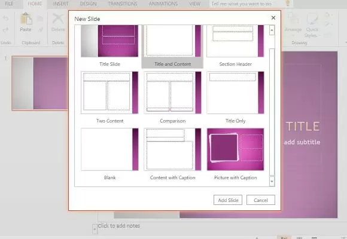Click the layout list scroll down arrow
The image size is (347, 239).
[272, 181]
